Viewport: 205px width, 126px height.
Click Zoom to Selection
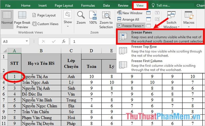106,20
